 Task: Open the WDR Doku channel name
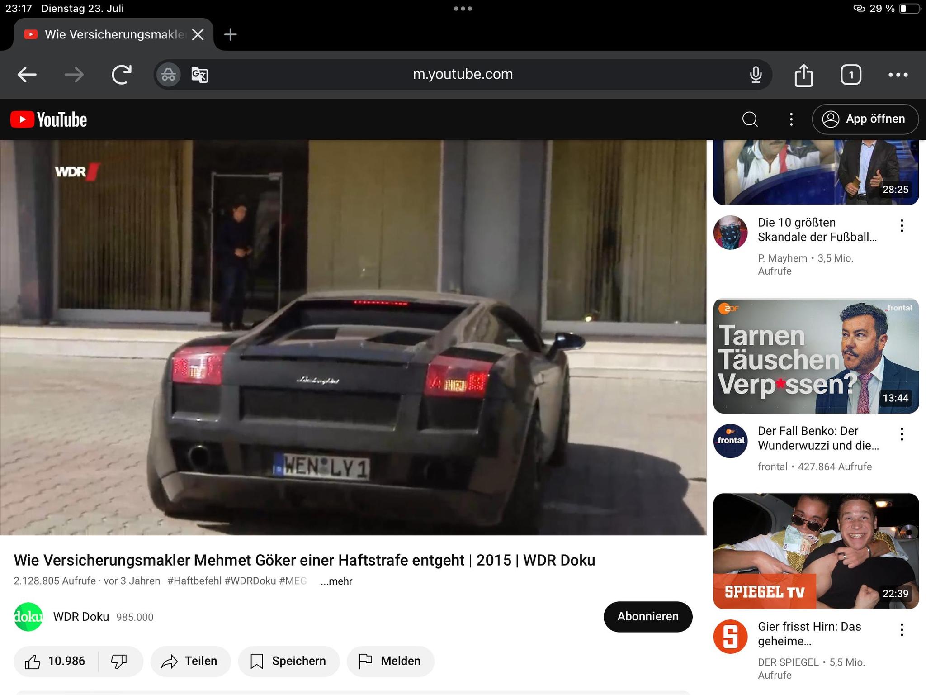tap(81, 617)
